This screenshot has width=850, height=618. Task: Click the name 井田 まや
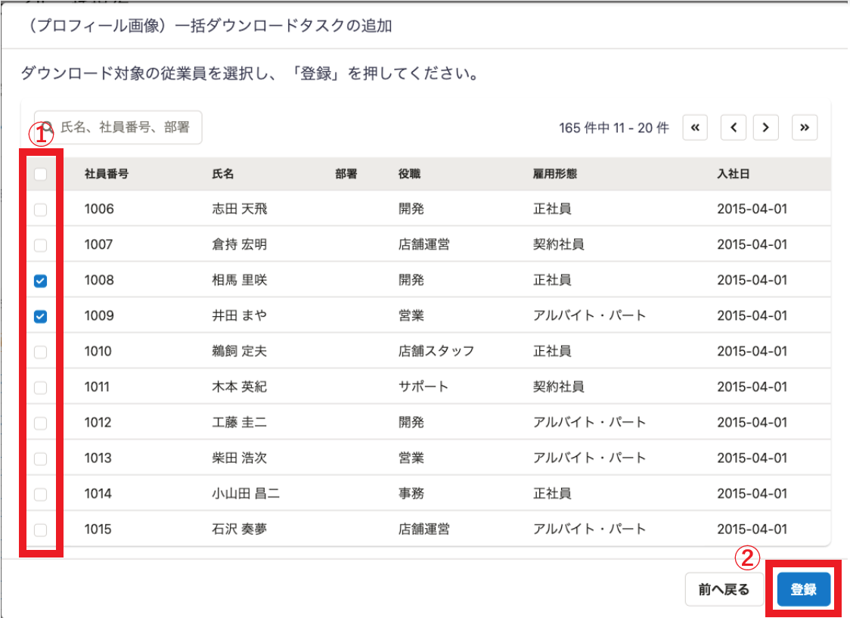tap(240, 315)
